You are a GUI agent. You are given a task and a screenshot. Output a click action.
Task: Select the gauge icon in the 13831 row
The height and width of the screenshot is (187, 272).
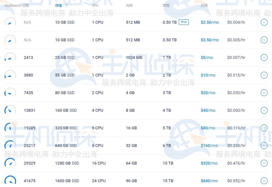(10, 110)
